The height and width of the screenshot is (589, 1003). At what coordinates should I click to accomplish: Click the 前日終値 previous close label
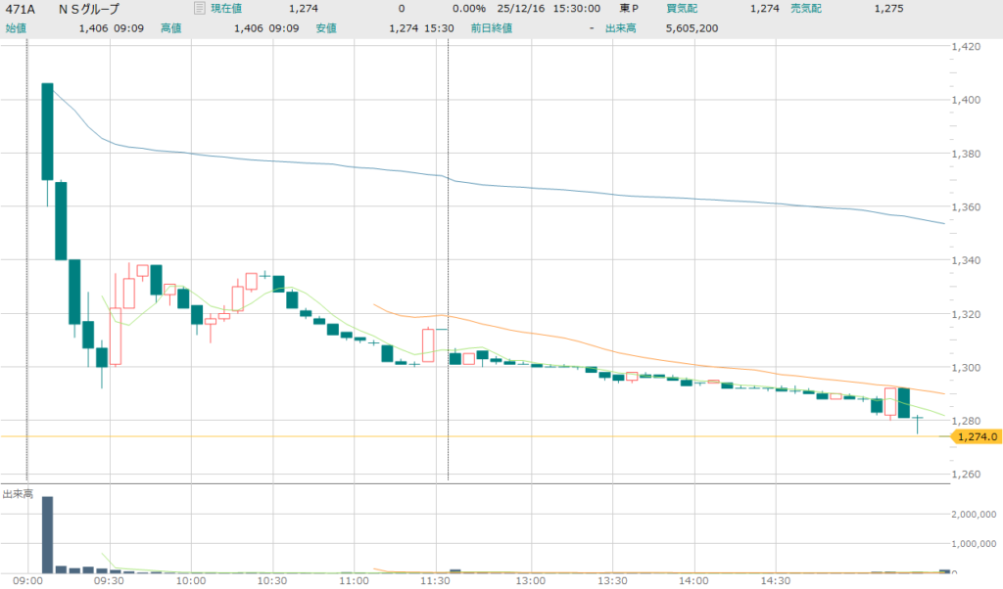[x=490, y=28]
